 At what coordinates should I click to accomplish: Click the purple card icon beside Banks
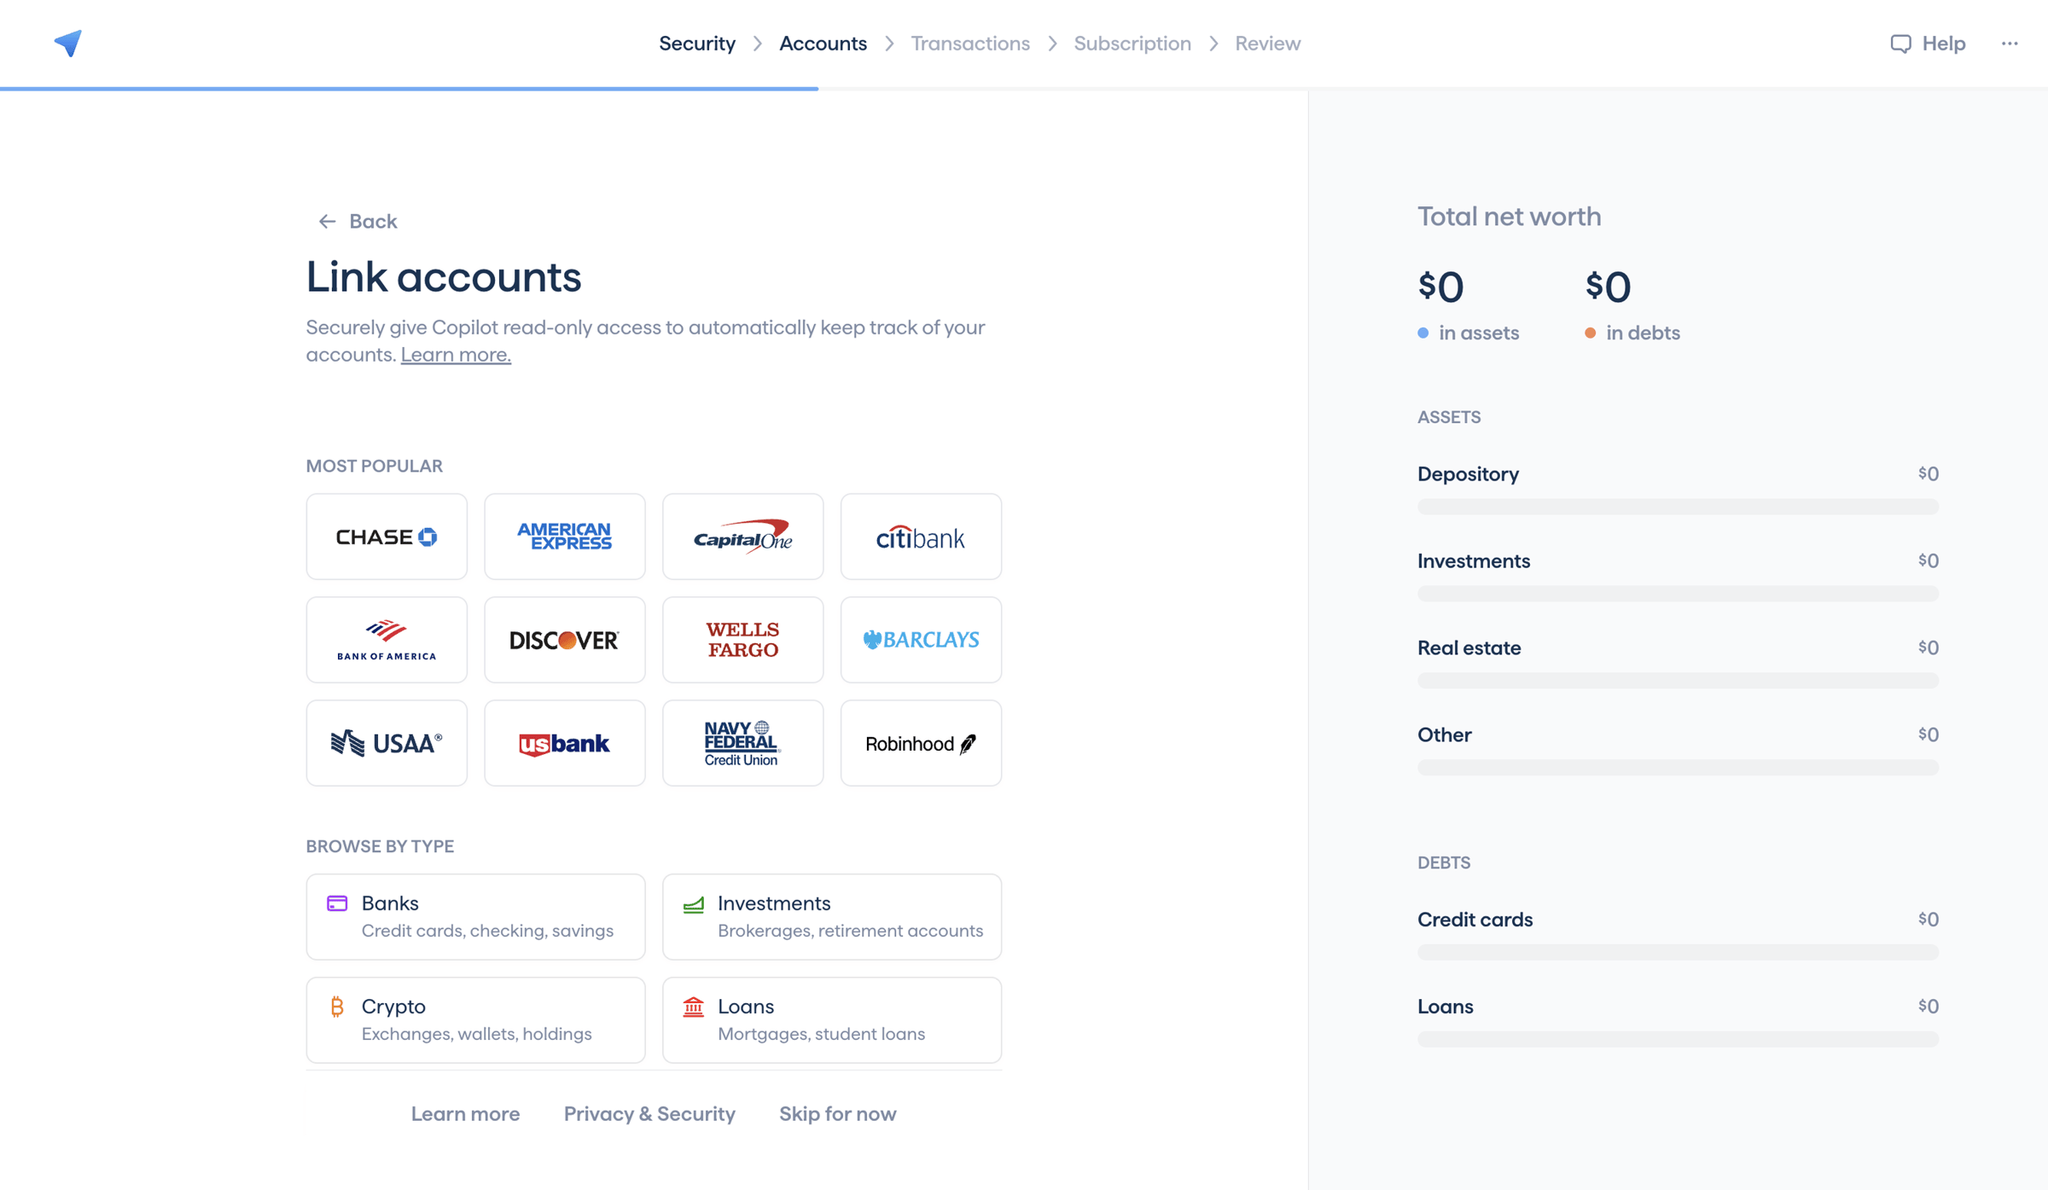pyautogui.click(x=337, y=903)
